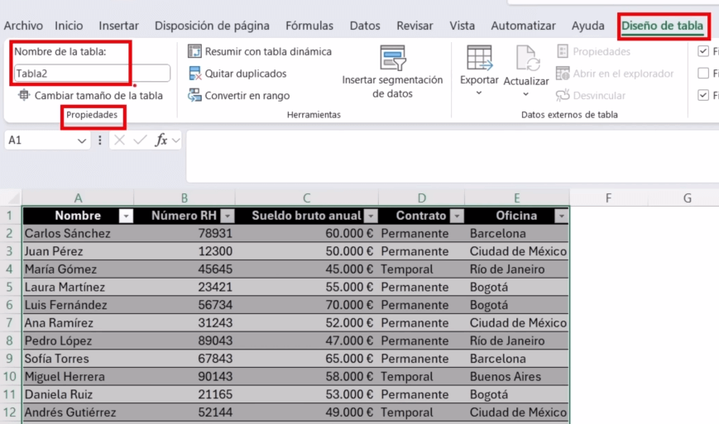
Task: Select the cell Luis Fernández
Action: tap(78, 305)
